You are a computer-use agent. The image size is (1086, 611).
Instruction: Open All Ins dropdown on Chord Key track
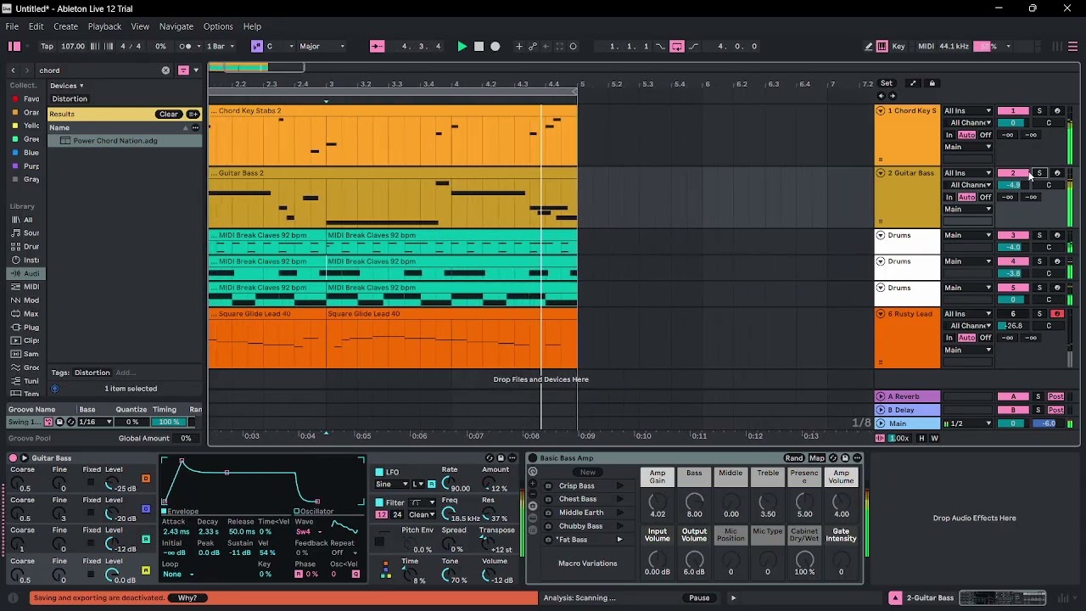pos(967,111)
